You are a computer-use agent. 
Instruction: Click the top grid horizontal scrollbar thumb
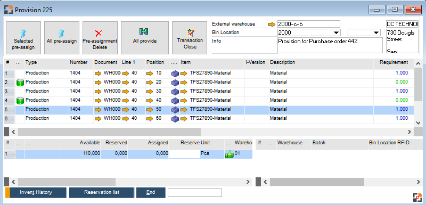pos(109,132)
